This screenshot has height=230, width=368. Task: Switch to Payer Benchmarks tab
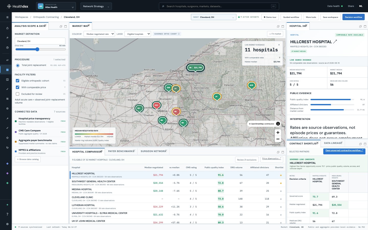(x=121, y=151)
